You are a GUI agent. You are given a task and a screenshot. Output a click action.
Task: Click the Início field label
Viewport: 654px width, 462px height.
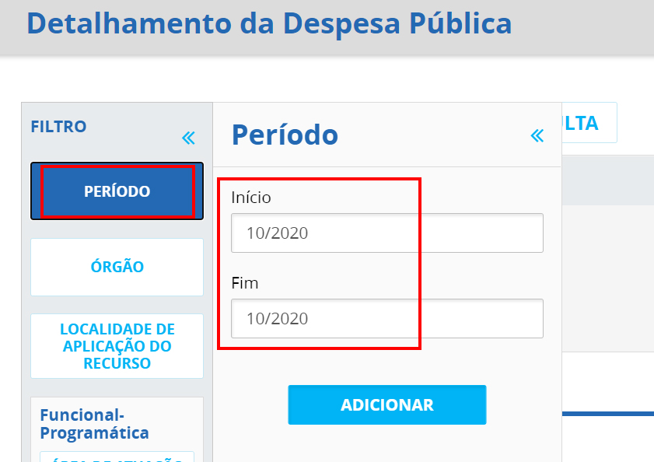point(251,198)
